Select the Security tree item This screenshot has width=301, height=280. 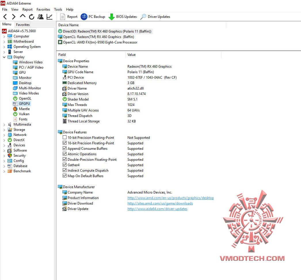[x=16, y=156]
